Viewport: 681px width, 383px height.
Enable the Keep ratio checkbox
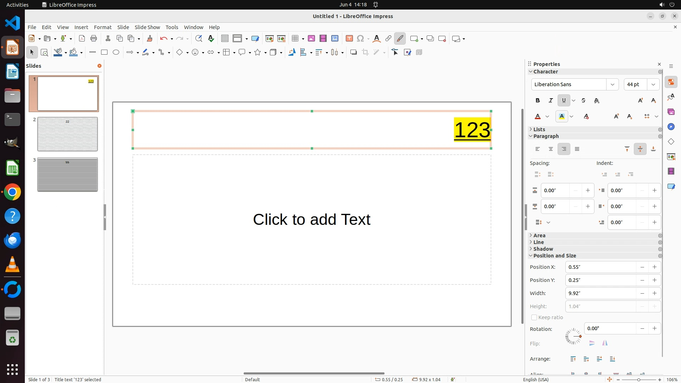pos(534,317)
